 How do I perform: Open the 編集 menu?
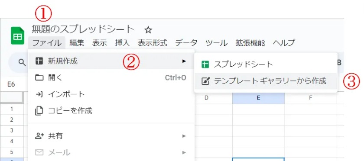tap(77, 43)
